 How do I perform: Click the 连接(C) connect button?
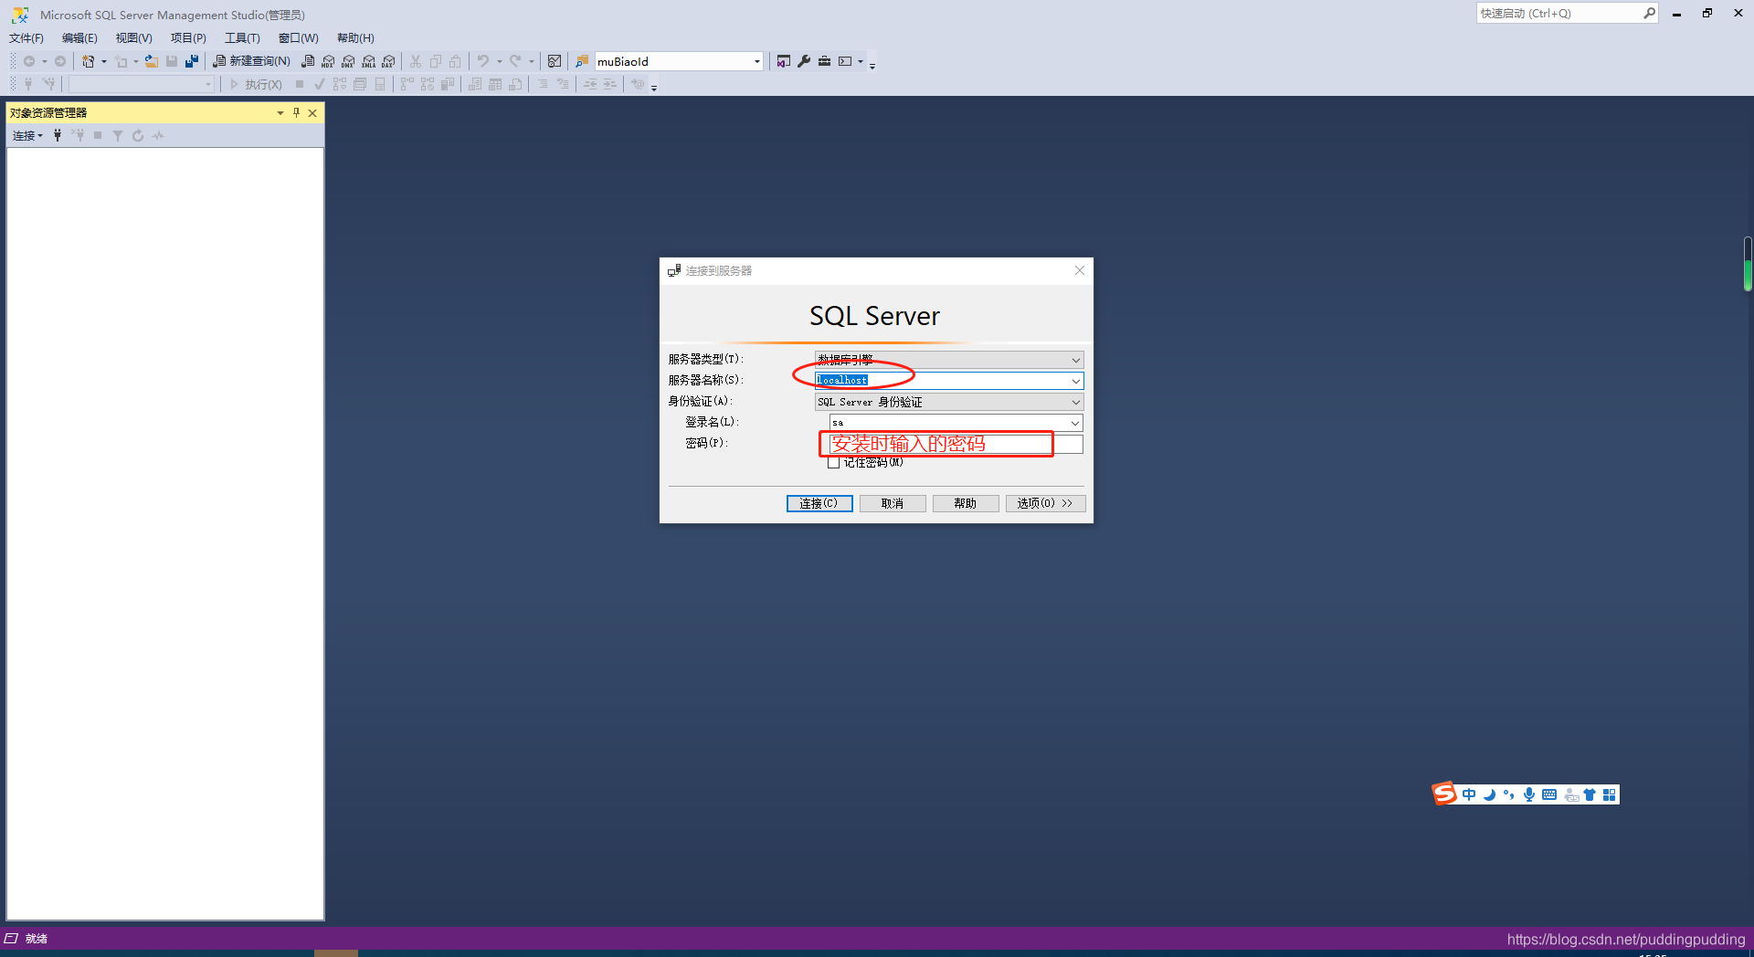[819, 503]
